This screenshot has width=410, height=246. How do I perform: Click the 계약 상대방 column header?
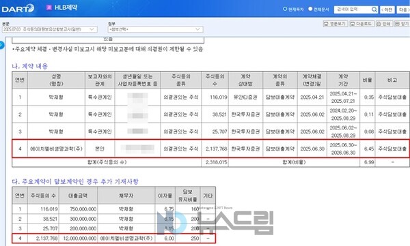click(245, 80)
